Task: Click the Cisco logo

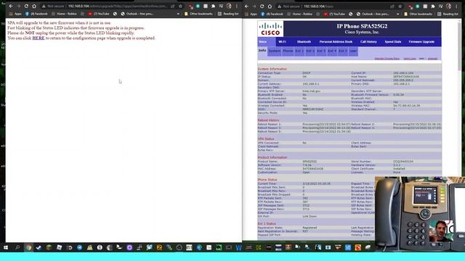Action: 270,29
